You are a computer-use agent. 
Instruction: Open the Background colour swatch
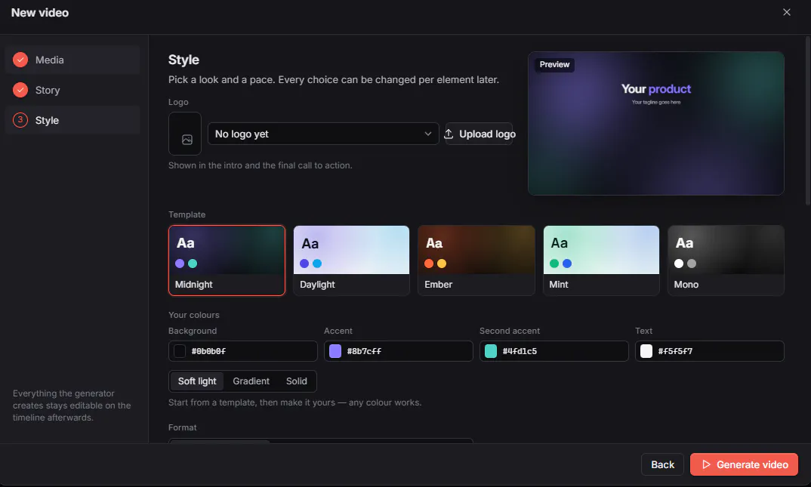click(180, 351)
